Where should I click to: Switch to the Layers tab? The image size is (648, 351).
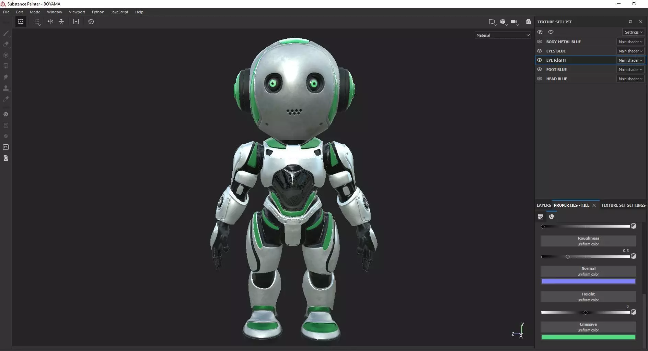pyautogui.click(x=544, y=205)
